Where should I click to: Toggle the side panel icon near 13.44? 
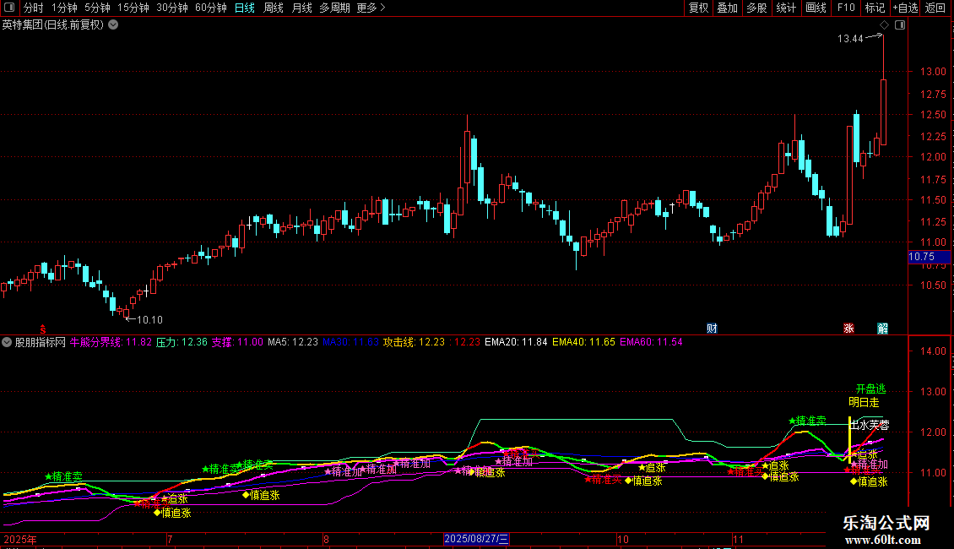point(900,25)
